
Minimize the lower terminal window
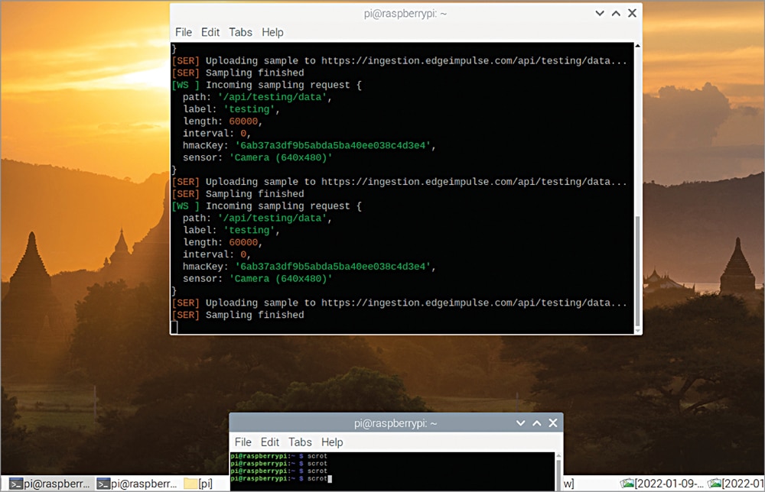pyautogui.click(x=520, y=422)
